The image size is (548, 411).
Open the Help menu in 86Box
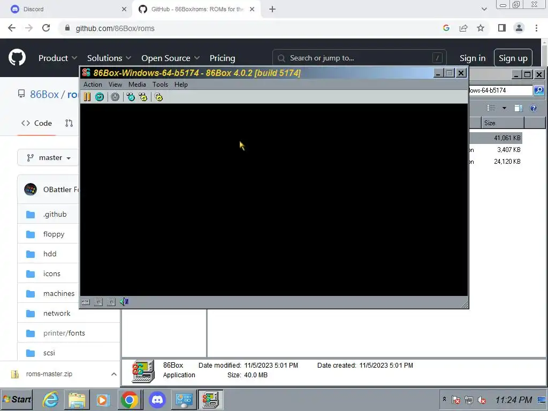pos(181,84)
